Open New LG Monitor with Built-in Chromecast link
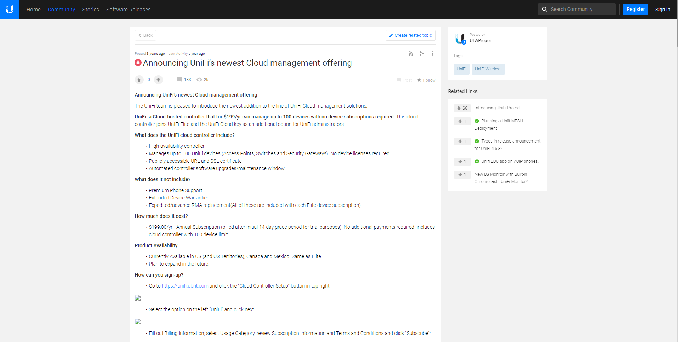The width and height of the screenshot is (678, 342). [501, 178]
